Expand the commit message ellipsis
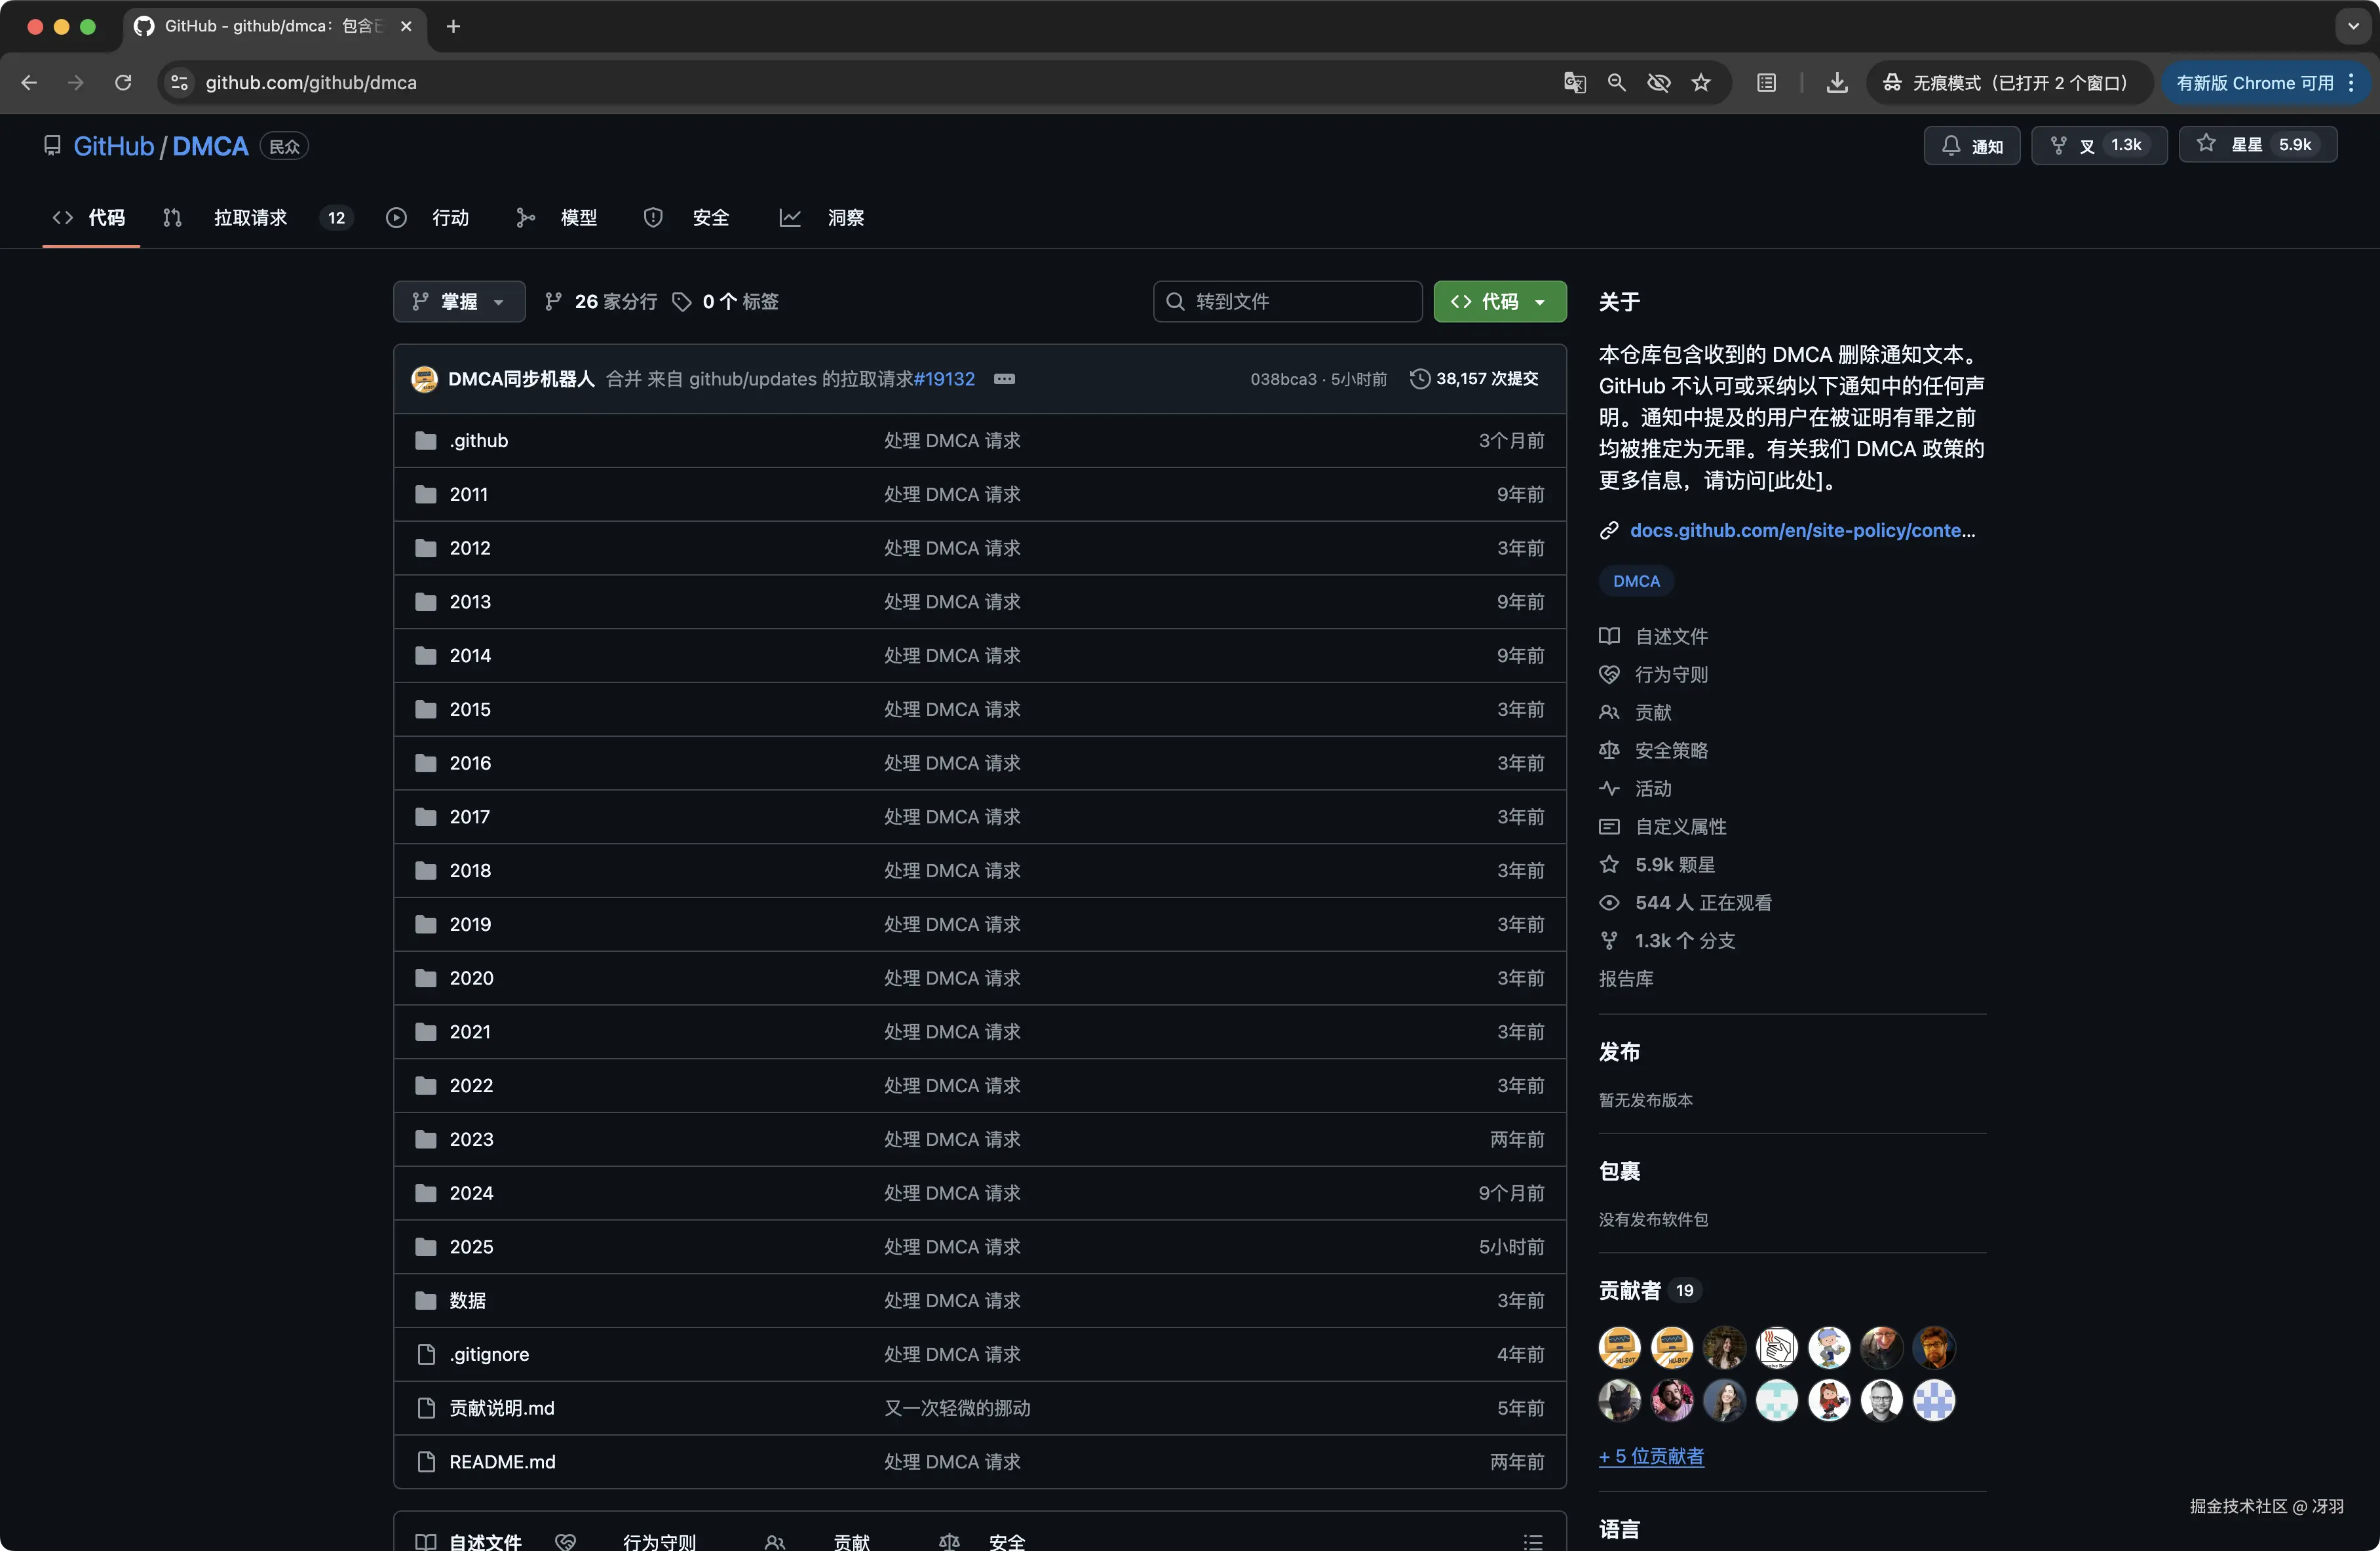Screen dimensions: 2380x1551 click(1004, 380)
